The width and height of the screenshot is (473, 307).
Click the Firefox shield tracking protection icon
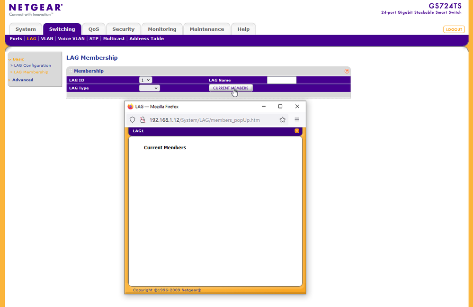(133, 120)
